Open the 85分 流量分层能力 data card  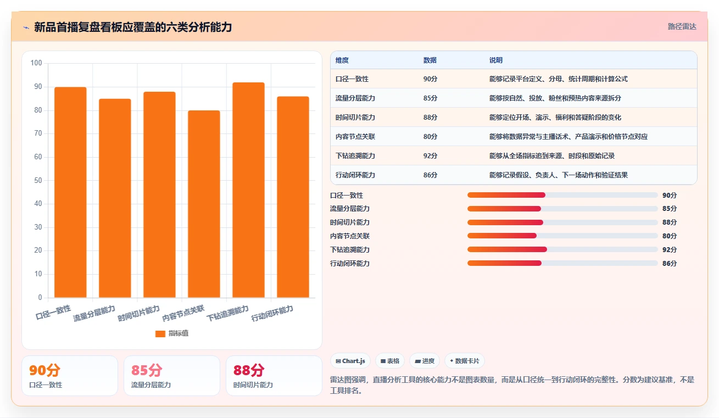click(172, 376)
